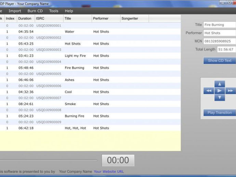Image resolution: width=236 pixels, height=177 pixels.
Task: Click the MCN input field
Action: click(220, 41)
